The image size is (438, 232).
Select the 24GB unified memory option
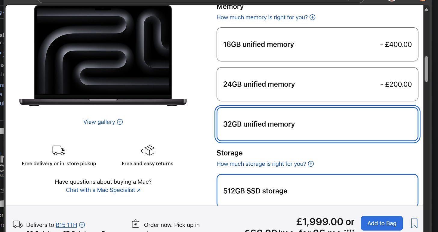(x=317, y=84)
